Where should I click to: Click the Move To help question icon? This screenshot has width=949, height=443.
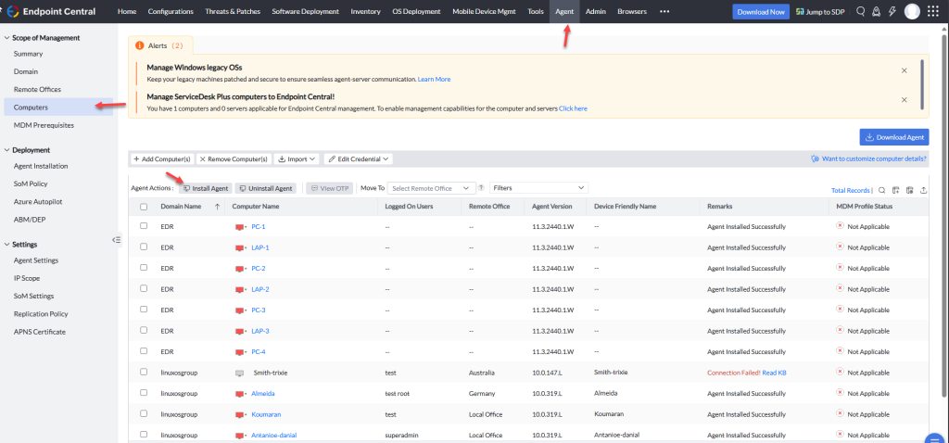tap(481, 188)
